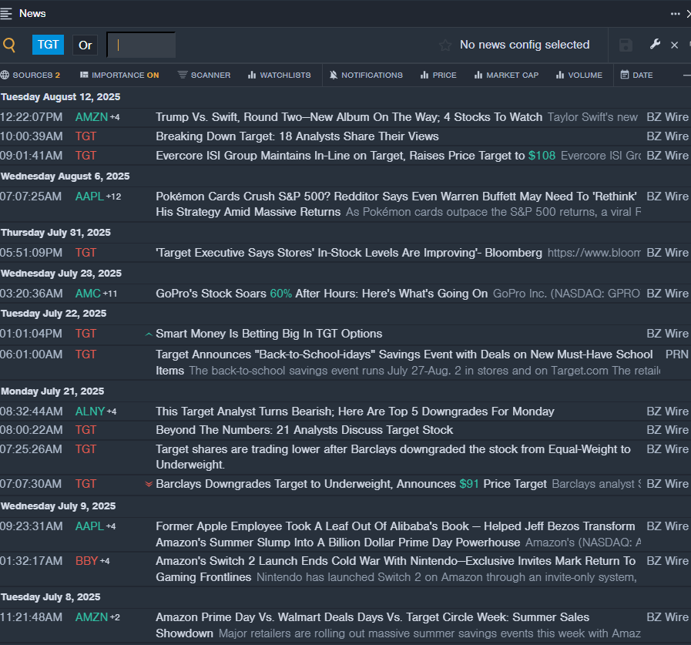Open settings via the wrench icon
The image size is (691, 645).
pyautogui.click(x=655, y=44)
